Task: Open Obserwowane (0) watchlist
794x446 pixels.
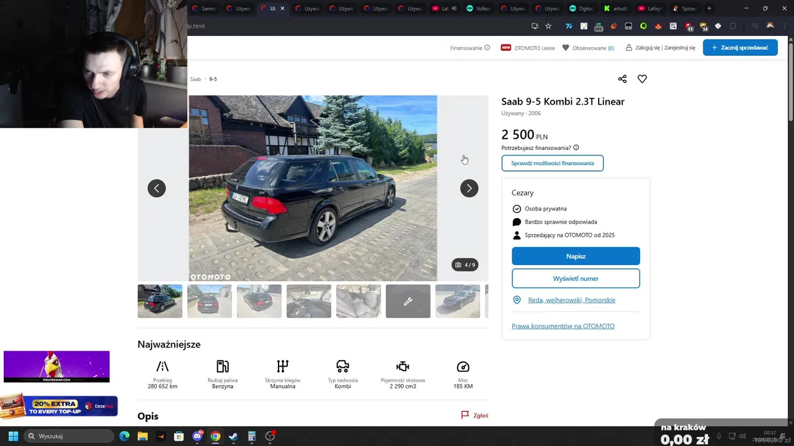Action: click(x=588, y=48)
